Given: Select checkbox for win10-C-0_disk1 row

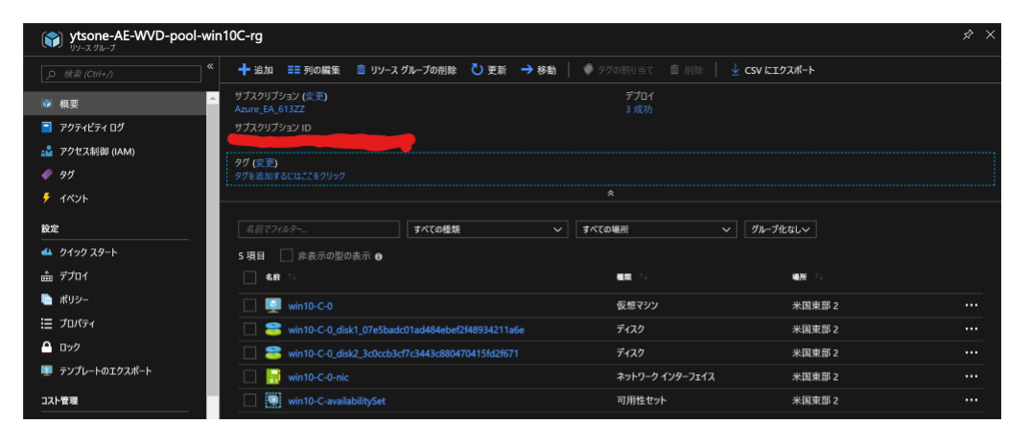Looking at the screenshot, I should point(249,329).
